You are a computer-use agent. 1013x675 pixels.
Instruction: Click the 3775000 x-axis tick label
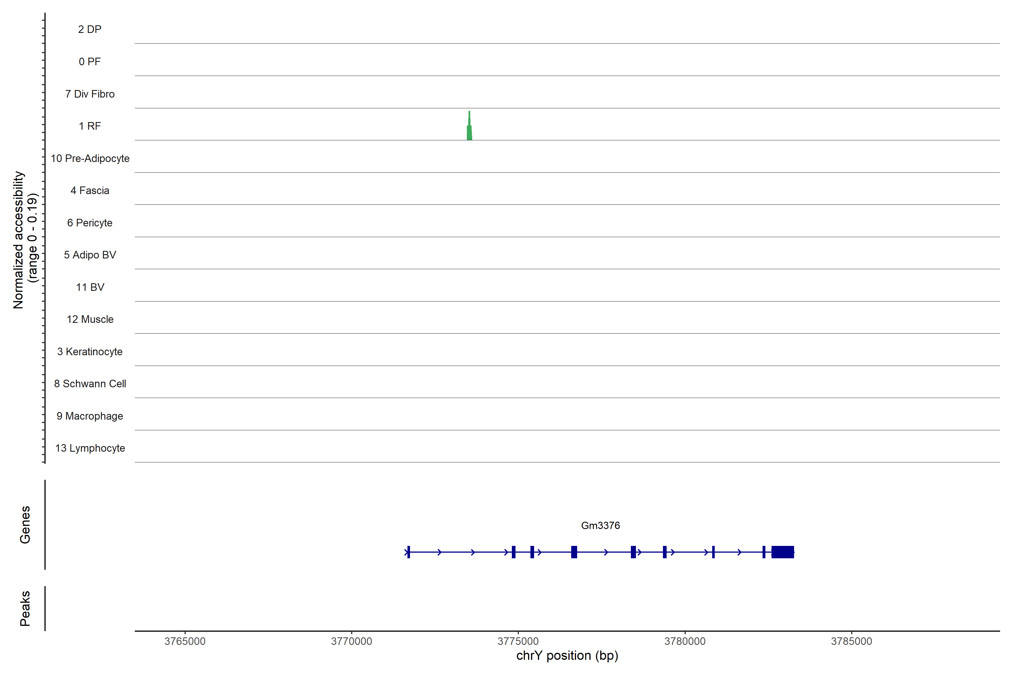tap(518, 641)
